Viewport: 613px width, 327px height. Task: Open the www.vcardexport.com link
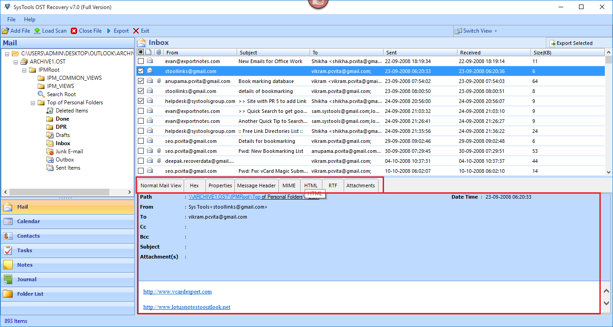pyautogui.click(x=177, y=292)
